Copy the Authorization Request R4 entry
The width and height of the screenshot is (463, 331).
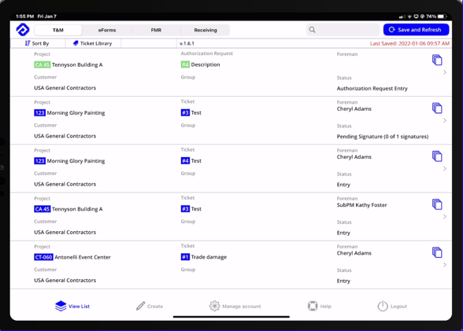(x=437, y=60)
